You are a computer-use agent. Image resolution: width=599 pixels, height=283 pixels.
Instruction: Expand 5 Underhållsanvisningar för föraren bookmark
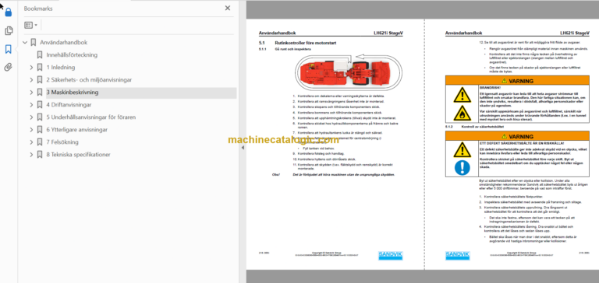[x=31, y=117]
